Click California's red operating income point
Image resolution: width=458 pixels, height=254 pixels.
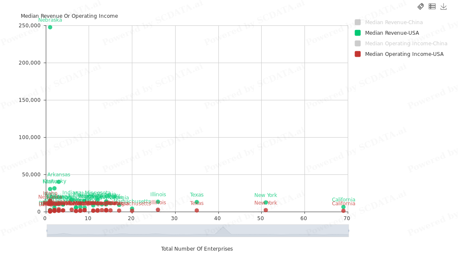click(x=343, y=211)
